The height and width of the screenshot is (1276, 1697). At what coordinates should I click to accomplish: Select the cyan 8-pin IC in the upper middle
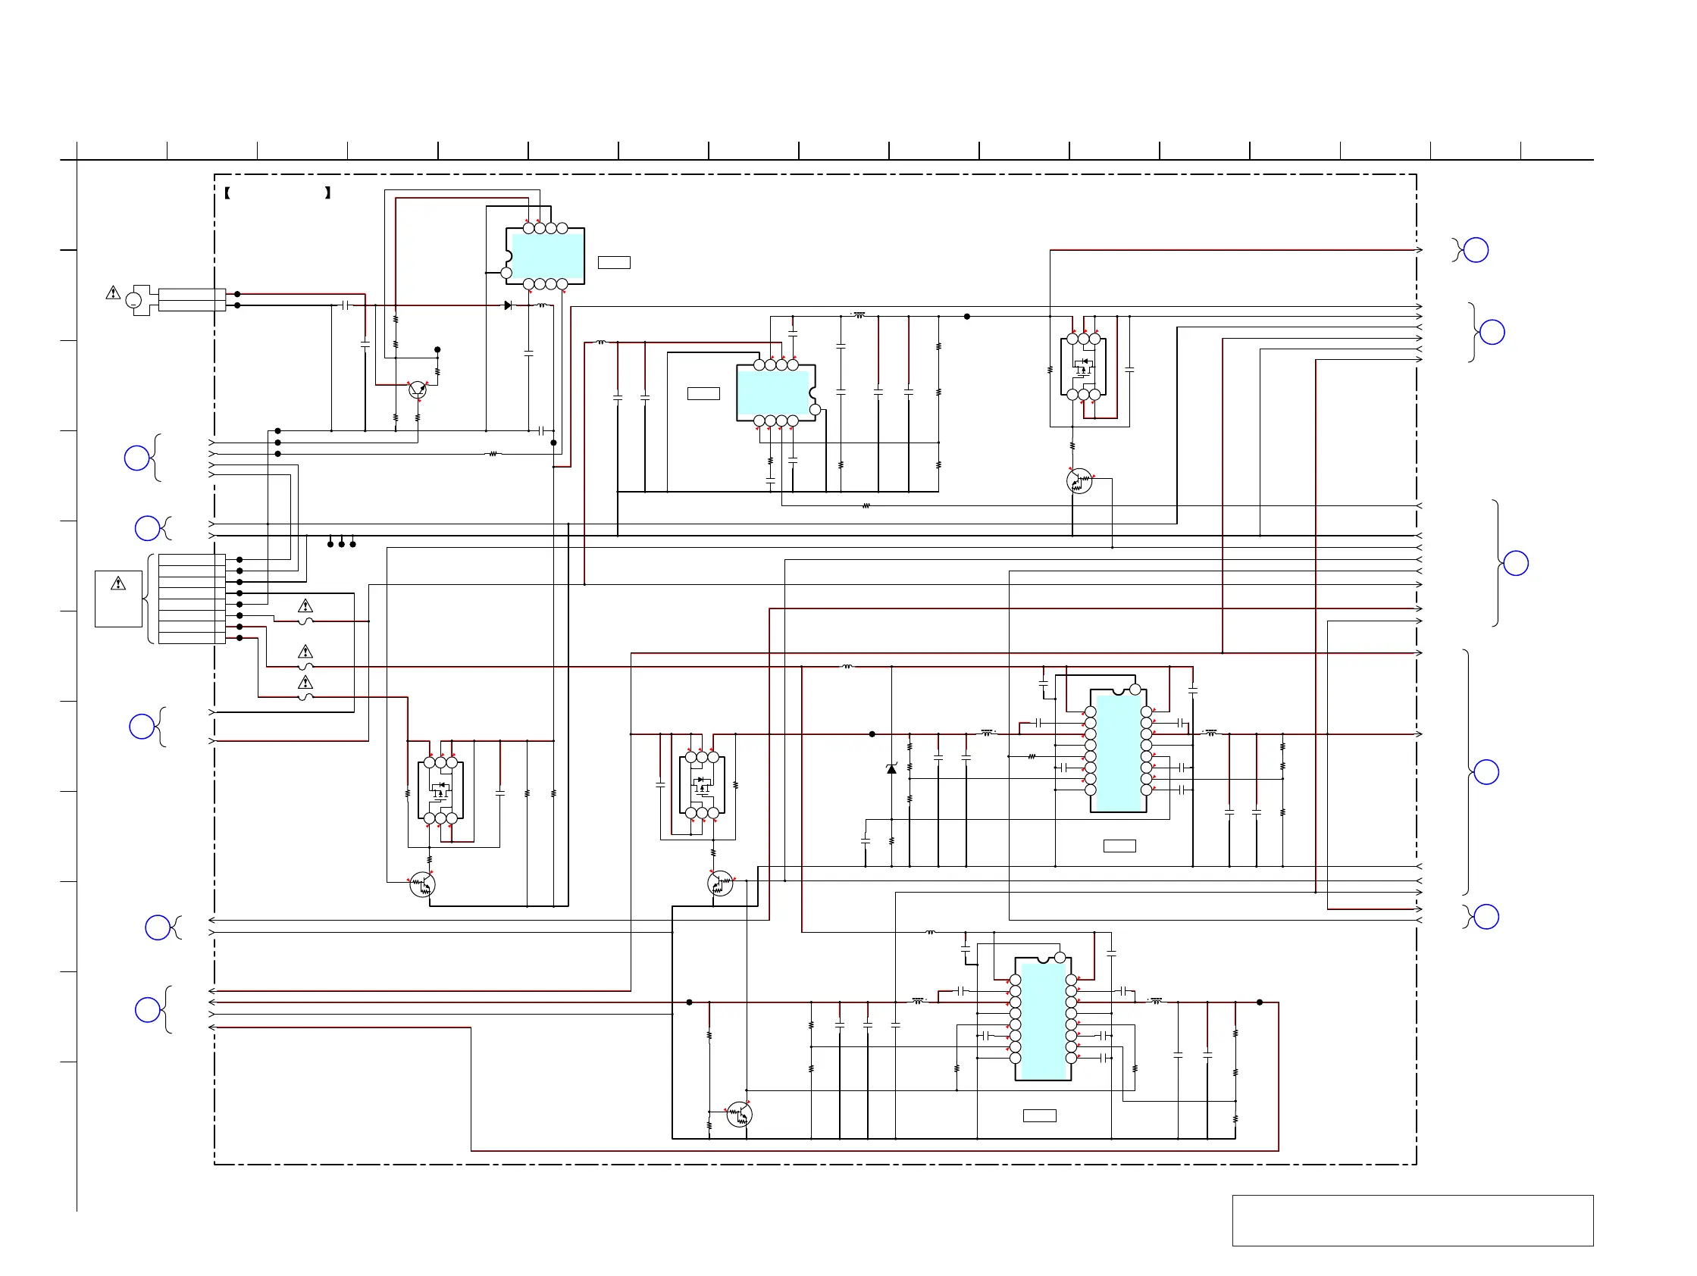click(x=774, y=392)
